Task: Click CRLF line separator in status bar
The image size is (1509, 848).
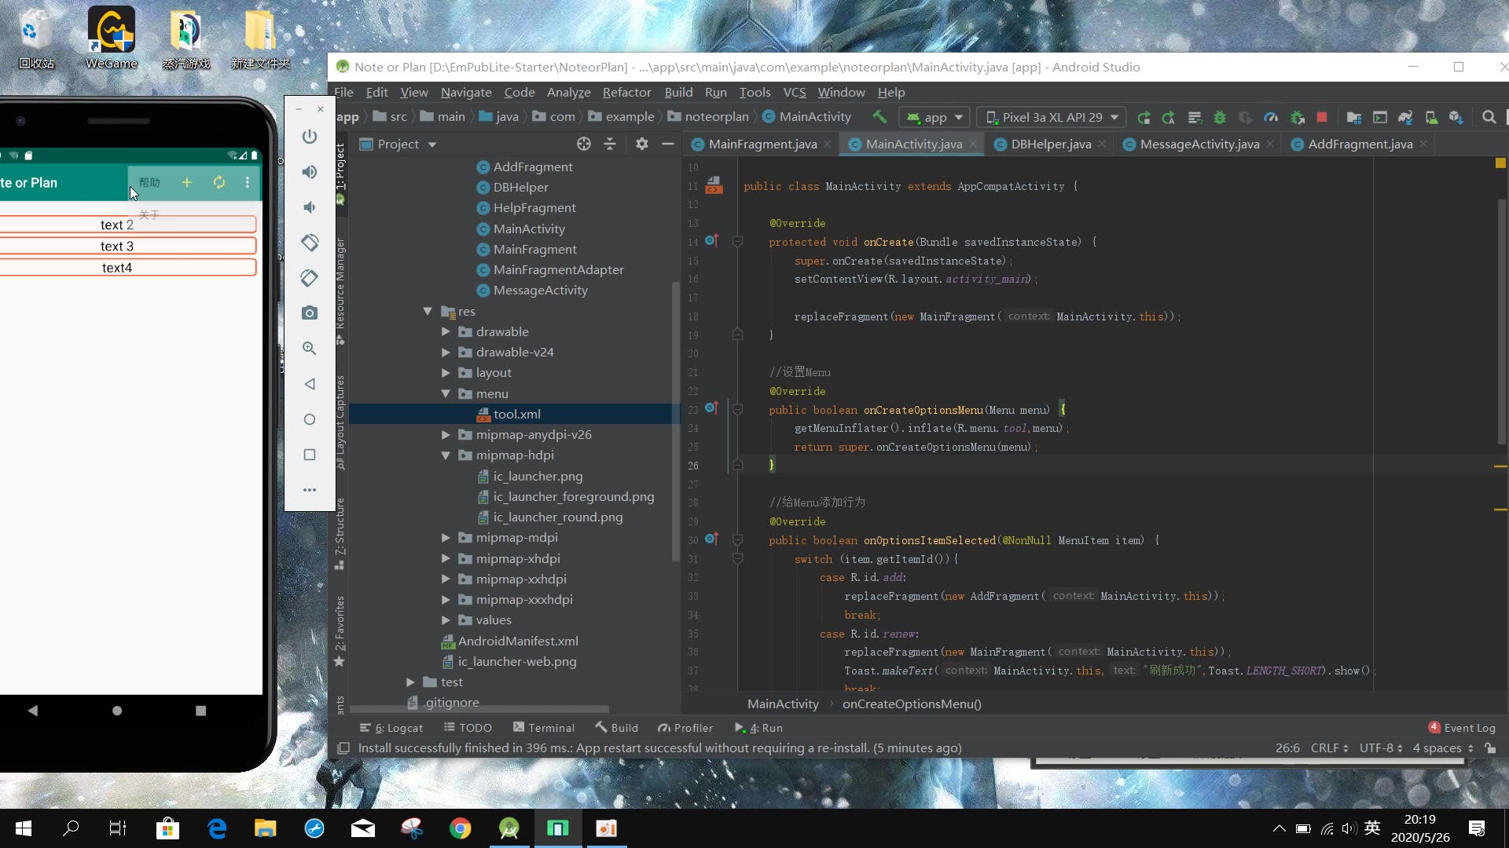Action: point(1329,748)
